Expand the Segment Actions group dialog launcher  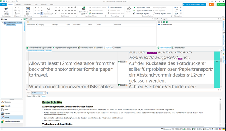pos(171,16)
